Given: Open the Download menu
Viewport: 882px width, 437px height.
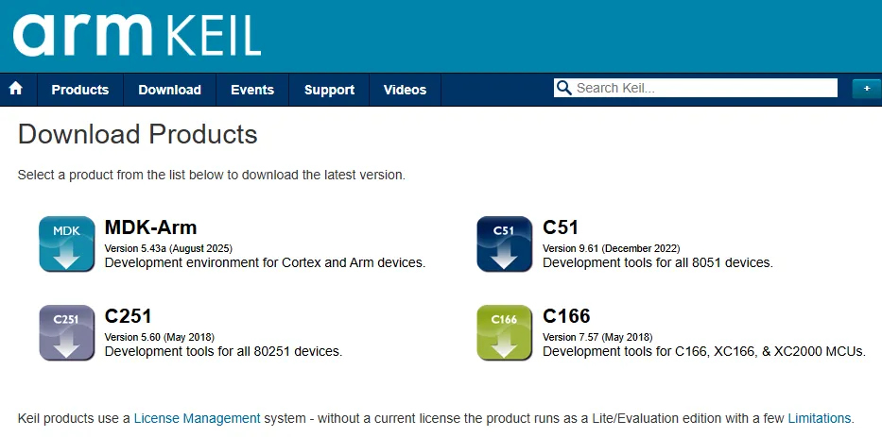Looking at the screenshot, I should pyautogui.click(x=169, y=90).
